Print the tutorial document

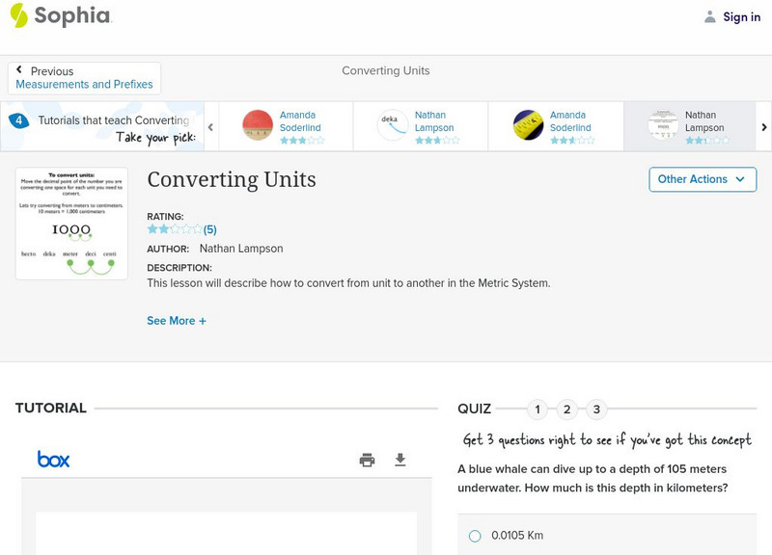(x=367, y=460)
